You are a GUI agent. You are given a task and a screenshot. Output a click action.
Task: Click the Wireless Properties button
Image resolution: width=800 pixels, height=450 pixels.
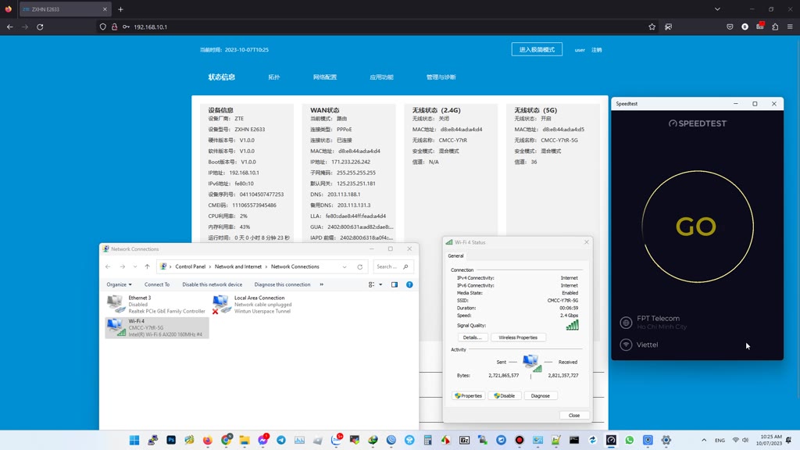518,337
